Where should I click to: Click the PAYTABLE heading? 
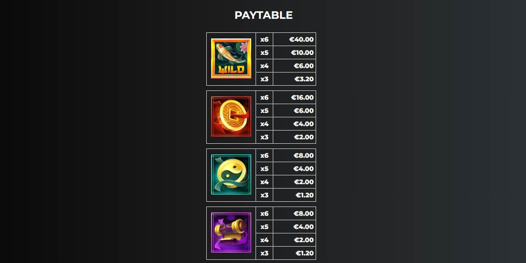click(264, 15)
